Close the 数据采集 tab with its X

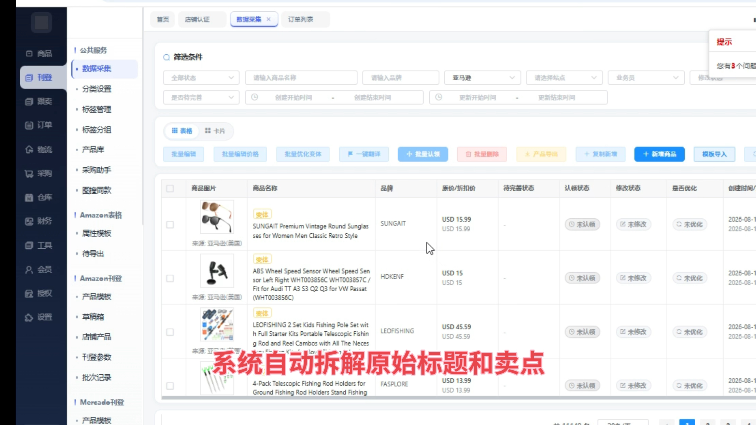268,19
